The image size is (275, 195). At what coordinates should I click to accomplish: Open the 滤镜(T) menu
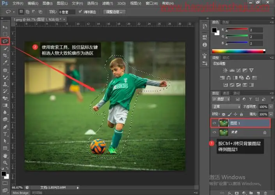click(x=108, y=4)
